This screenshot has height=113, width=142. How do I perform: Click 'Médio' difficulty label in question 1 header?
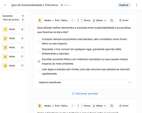click(48, 20)
